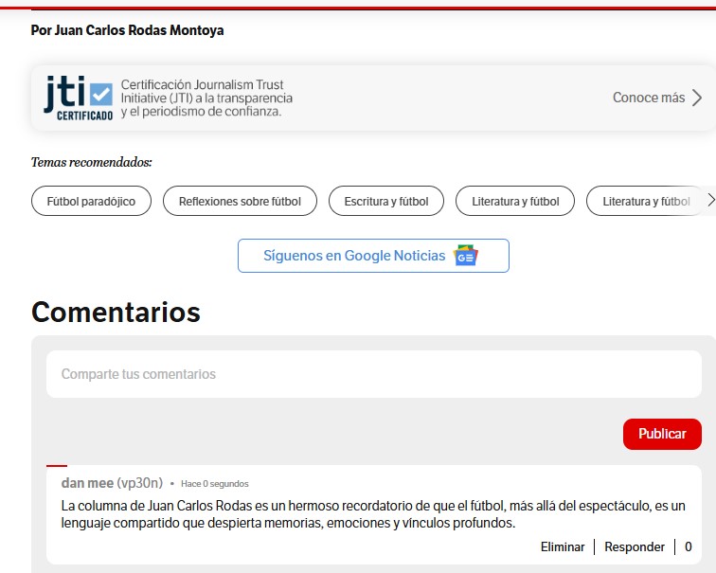Open the Escritura y fútbol topic

(x=386, y=202)
